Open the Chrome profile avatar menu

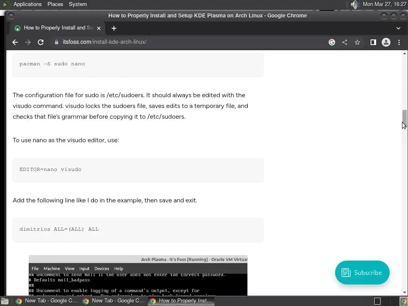point(386,42)
